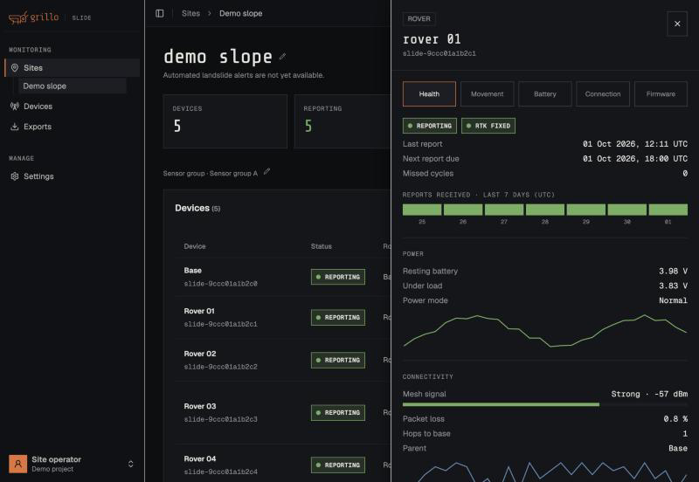Image resolution: width=699 pixels, height=482 pixels.
Task: Click the Next report due 18:00 UTC
Action: [x=635, y=159]
